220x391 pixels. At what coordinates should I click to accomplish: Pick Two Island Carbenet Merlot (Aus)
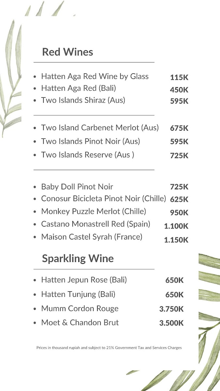[100, 128]
